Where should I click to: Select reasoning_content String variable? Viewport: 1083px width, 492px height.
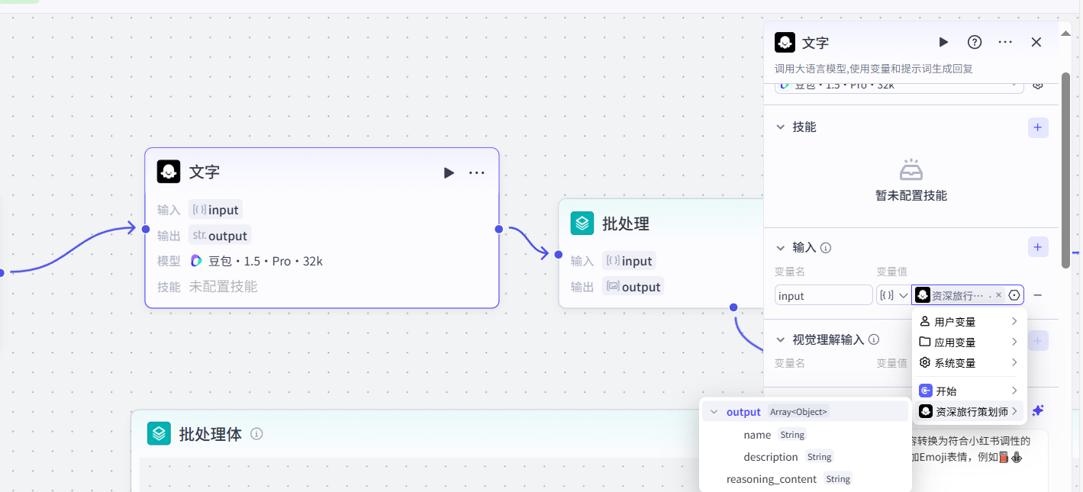772,479
